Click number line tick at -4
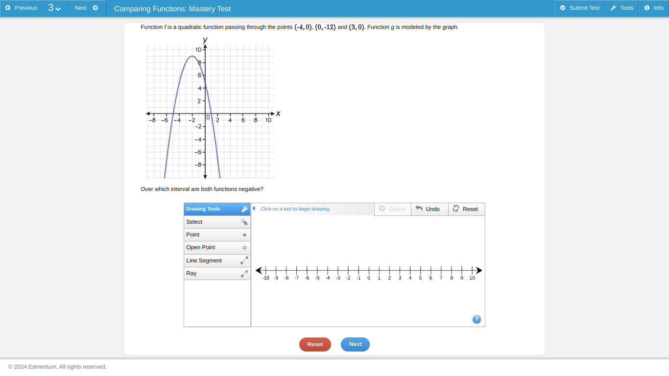This screenshot has height=376, width=669. coord(328,270)
